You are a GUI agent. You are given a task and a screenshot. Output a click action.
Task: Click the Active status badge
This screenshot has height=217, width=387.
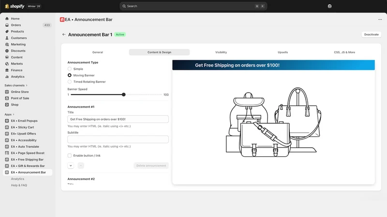click(x=120, y=34)
